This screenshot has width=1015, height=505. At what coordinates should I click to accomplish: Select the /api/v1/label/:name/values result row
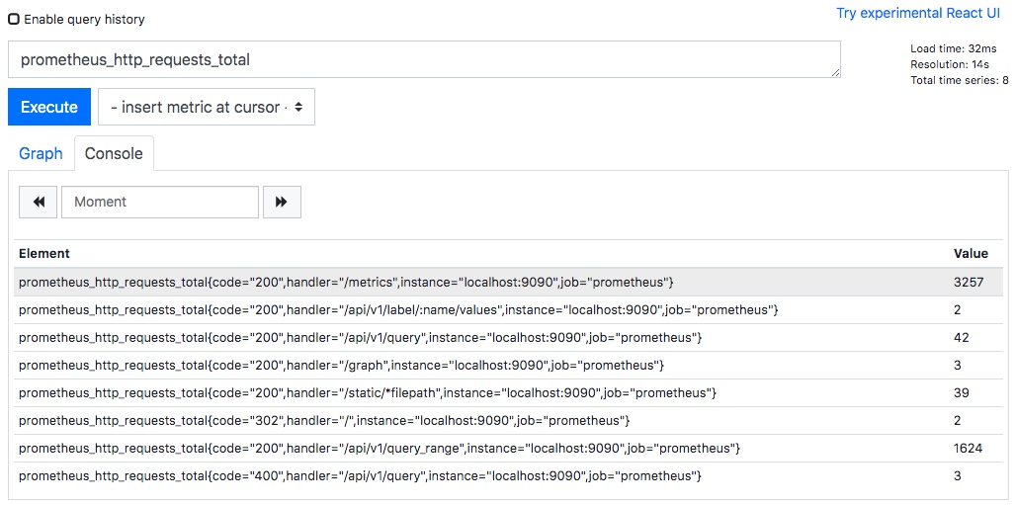point(398,310)
